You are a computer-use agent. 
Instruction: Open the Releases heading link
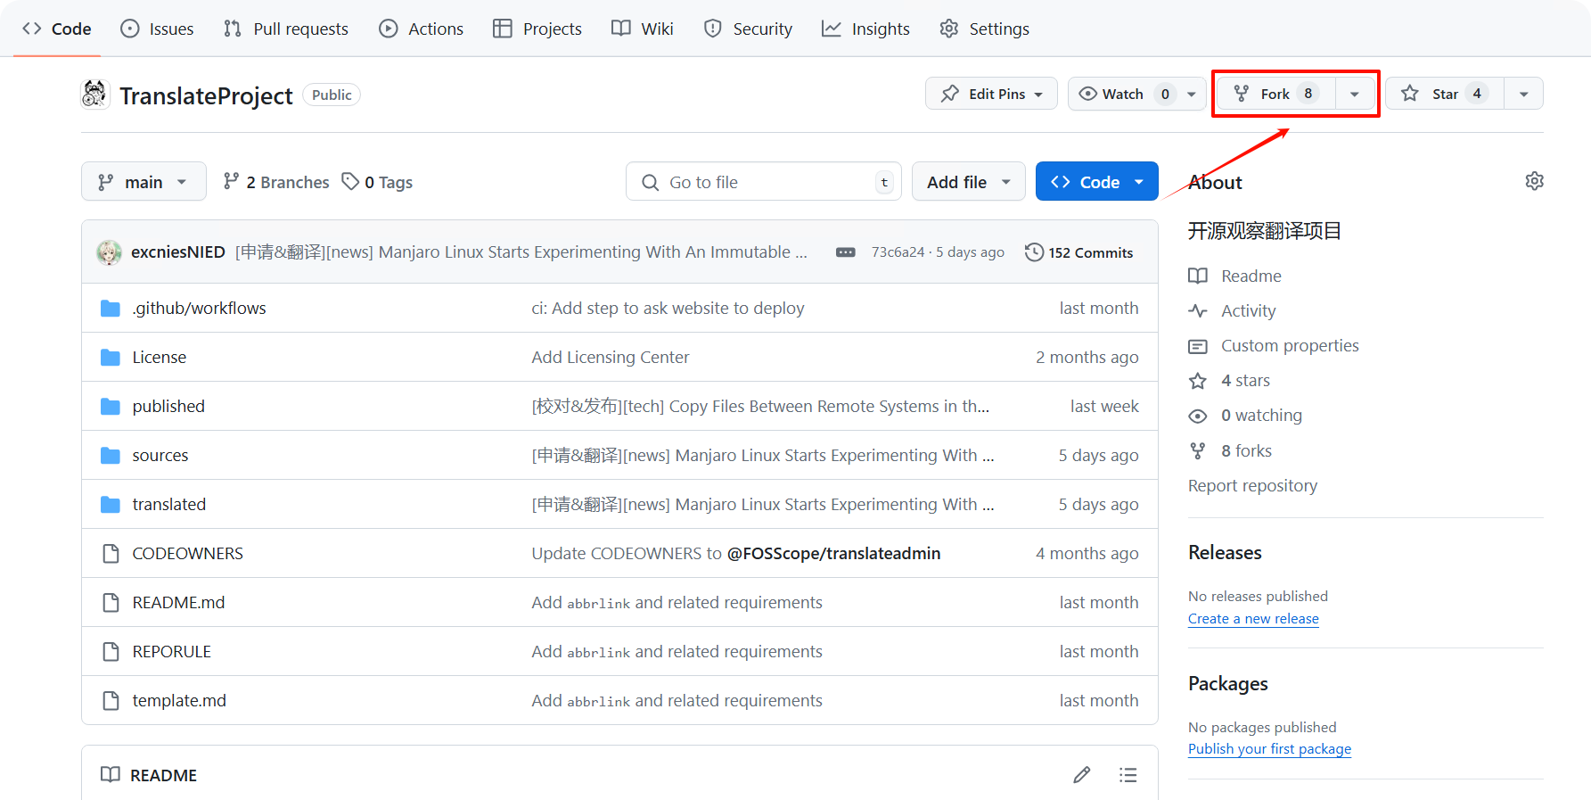coord(1225,552)
